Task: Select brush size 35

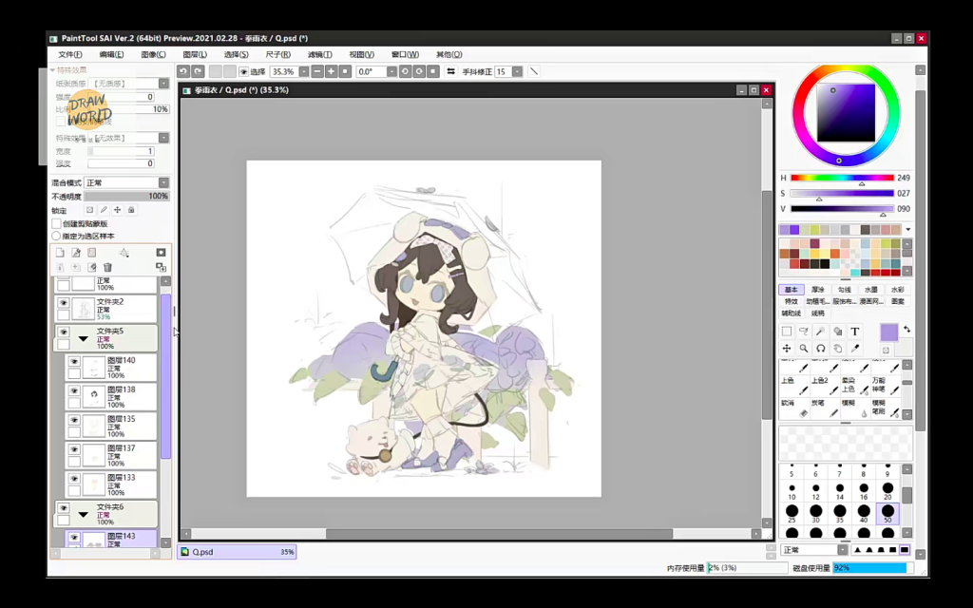Action: [x=840, y=514]
